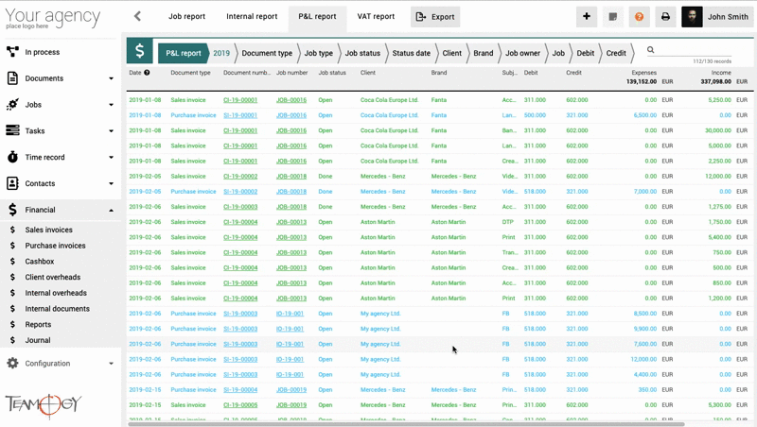757x427 pixels.
Task: Open the Document type filter
Action: click(267, 53)
